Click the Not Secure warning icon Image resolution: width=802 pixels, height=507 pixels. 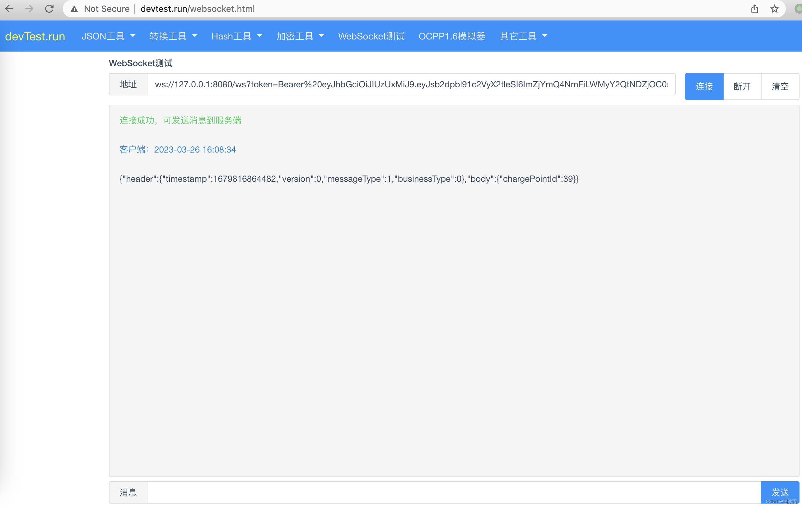pyautogui.click(x=74, y=9)
